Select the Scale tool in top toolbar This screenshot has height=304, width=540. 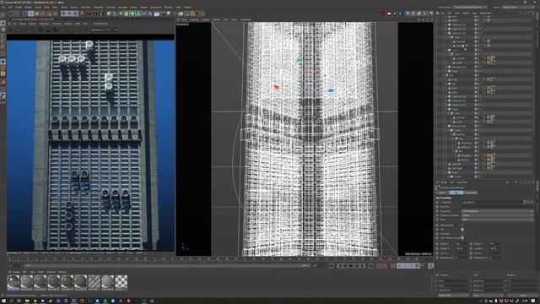[x=36, y=14]
